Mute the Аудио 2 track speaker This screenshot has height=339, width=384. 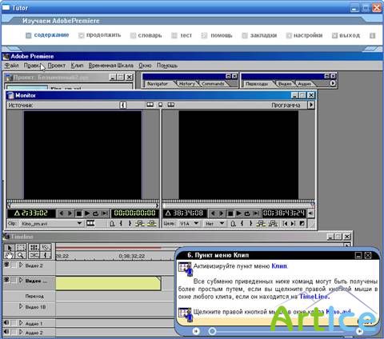pyautogui.click(x=6, y=332)
